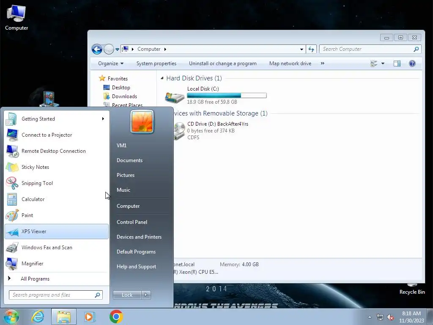The image size is (433, 325).
Task: Click the volume muted tray icon
Action: point(390,317)
